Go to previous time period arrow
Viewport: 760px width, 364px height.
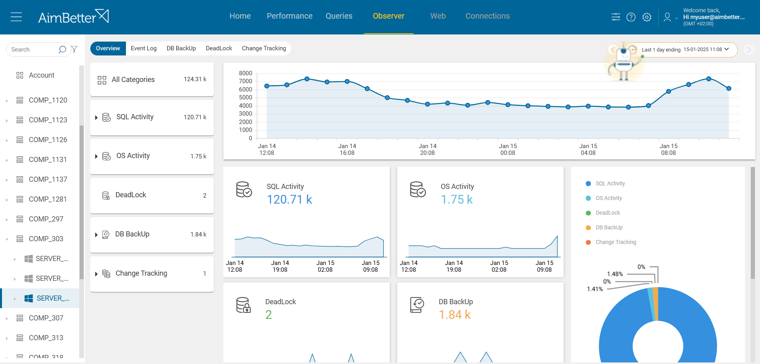pos(613,50)
